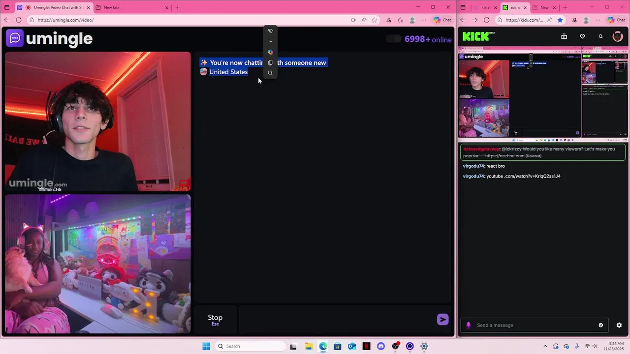The image size is (630, 354).
Task: Open OBS Studio from the taskbar
Action: pos(395,346)
